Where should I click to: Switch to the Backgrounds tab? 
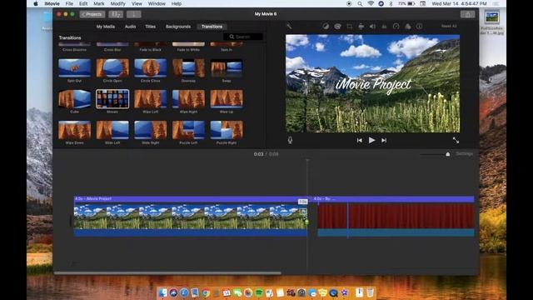[178, 27]
